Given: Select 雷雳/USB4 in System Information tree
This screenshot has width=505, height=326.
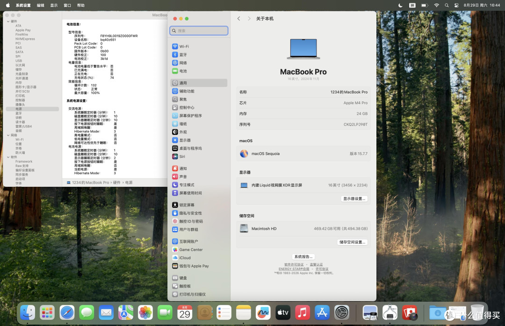Looking at the screenshot, I should click(x=23, y=127).
